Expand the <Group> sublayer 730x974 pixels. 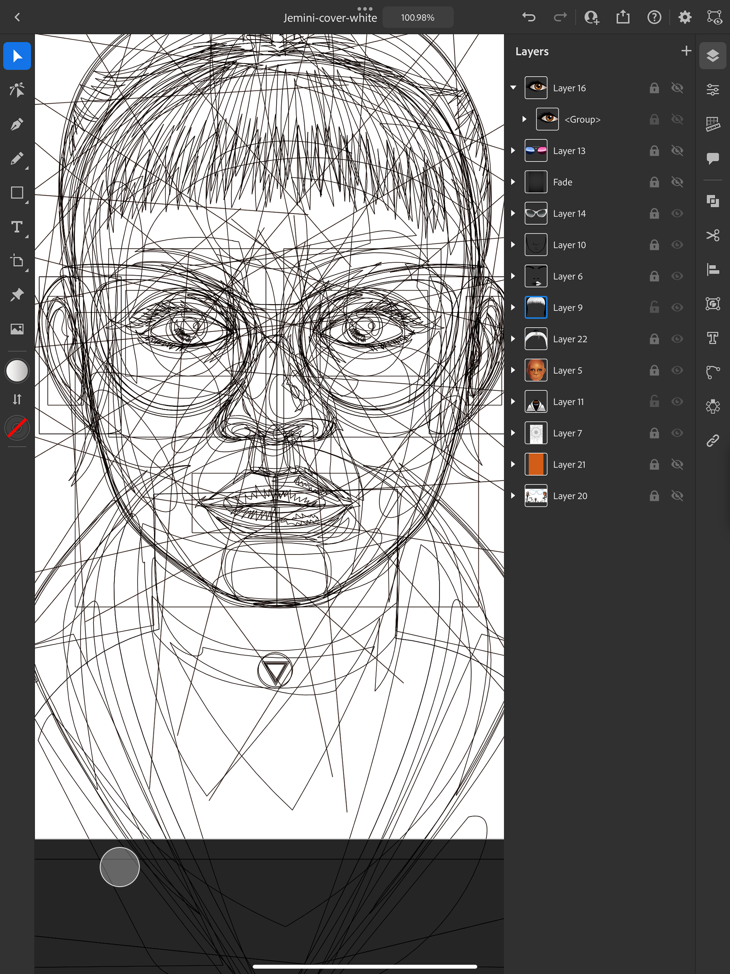(x=524, y=119)
